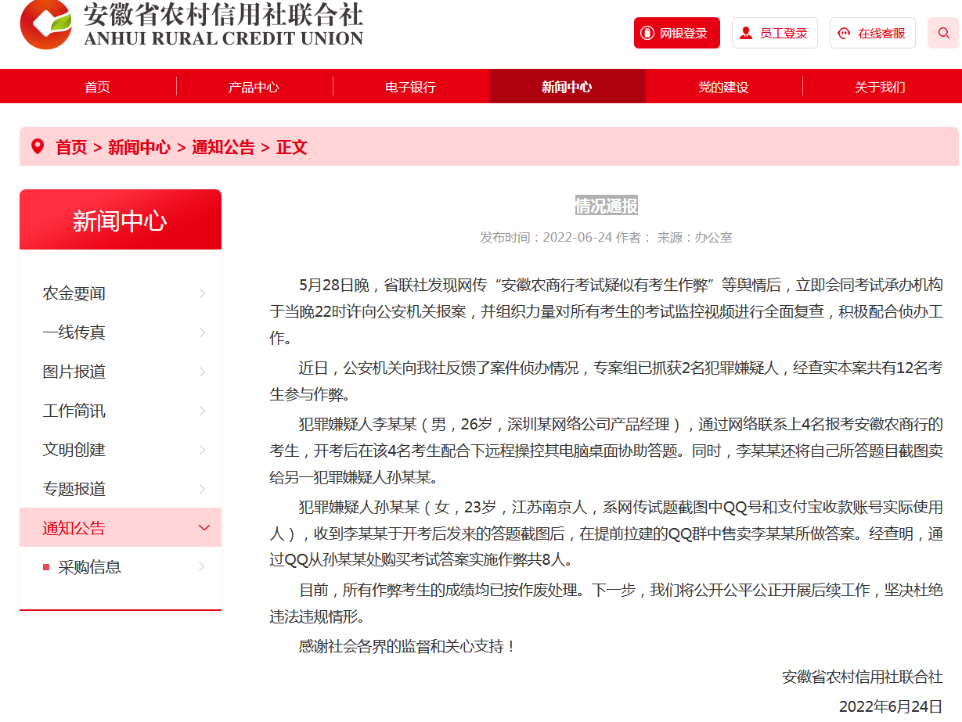Click the 2022年6月24日 date at article bottom
This screenshot has height=722, width=962.
891,706
